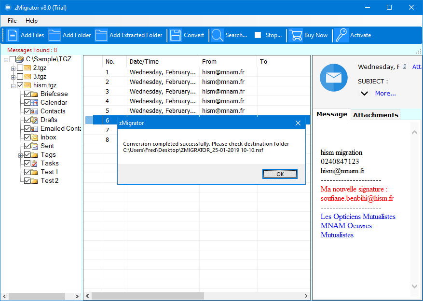The height and width of the screenshot is (301, 423).
Task: Click the zMigrator app icon in title bar
Action: [x=8, y=8]
